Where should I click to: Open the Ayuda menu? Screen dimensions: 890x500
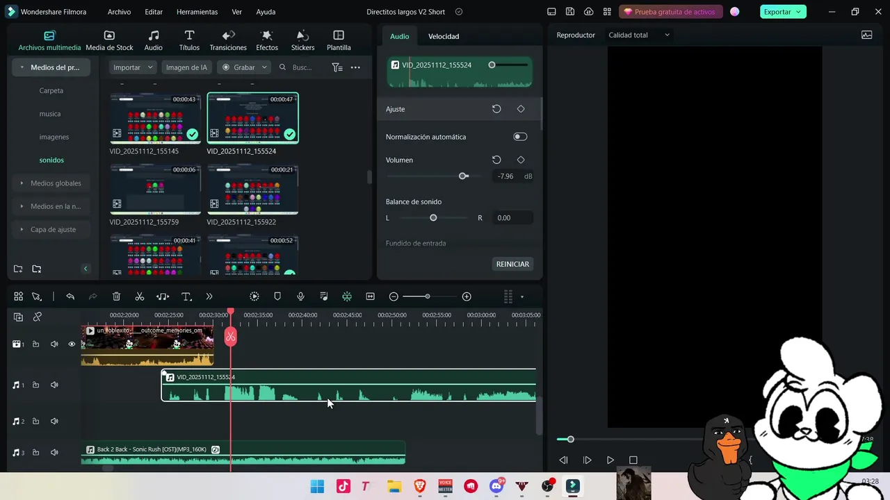click(x=266, y=12)
